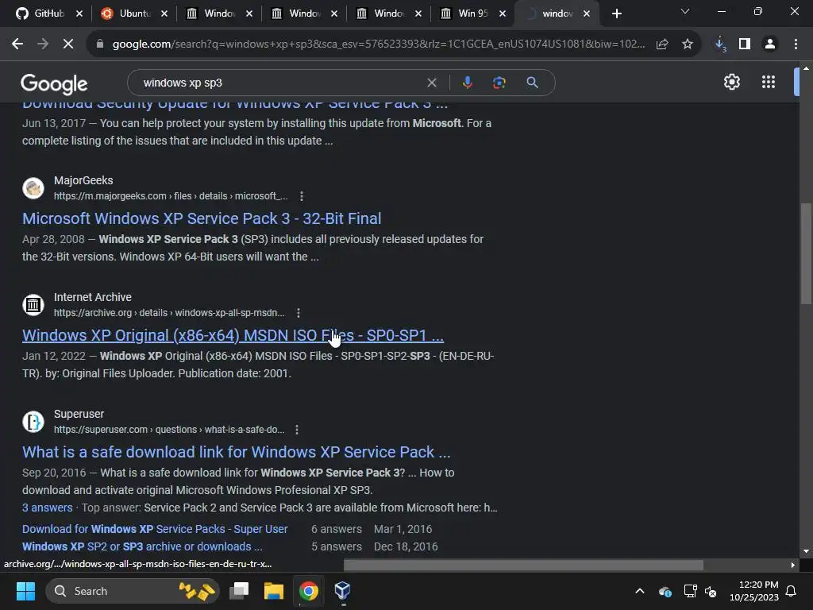Open more options for Internet Archive result
This screenshot has width=813, height=610.
(299, 313)
